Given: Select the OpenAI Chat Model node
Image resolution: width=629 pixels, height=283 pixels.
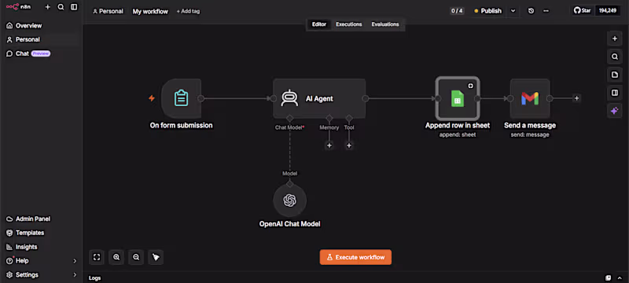Looking at the screenshot, I should tap(289, 200).
